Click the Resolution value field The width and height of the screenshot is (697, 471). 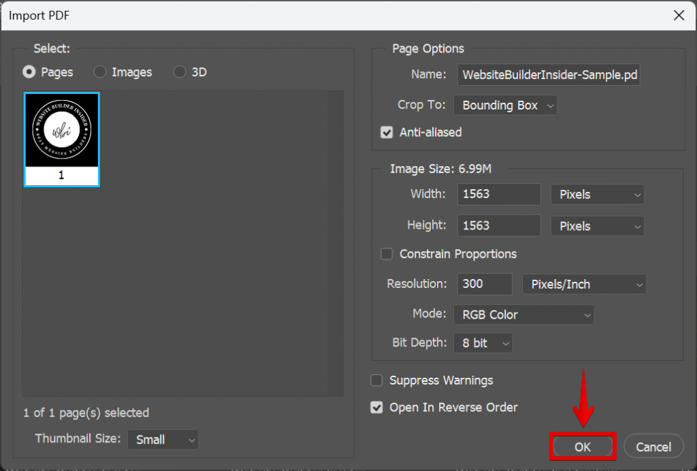pyautogui.click(x=484, y=284)
